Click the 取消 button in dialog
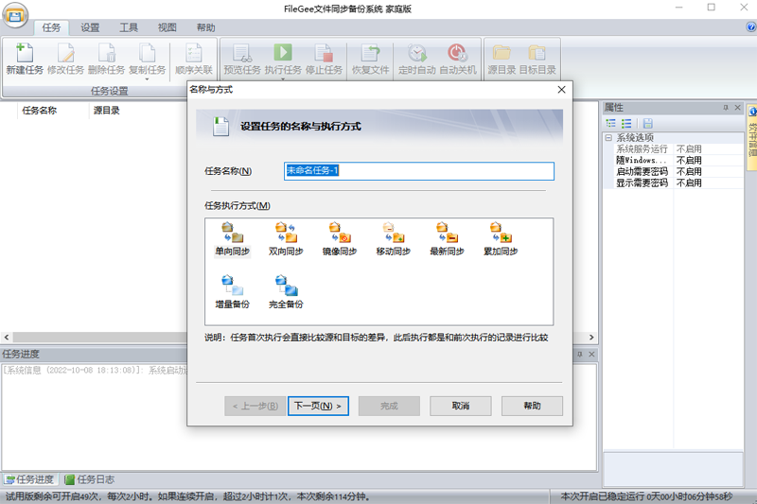 [x=461, y=406]
